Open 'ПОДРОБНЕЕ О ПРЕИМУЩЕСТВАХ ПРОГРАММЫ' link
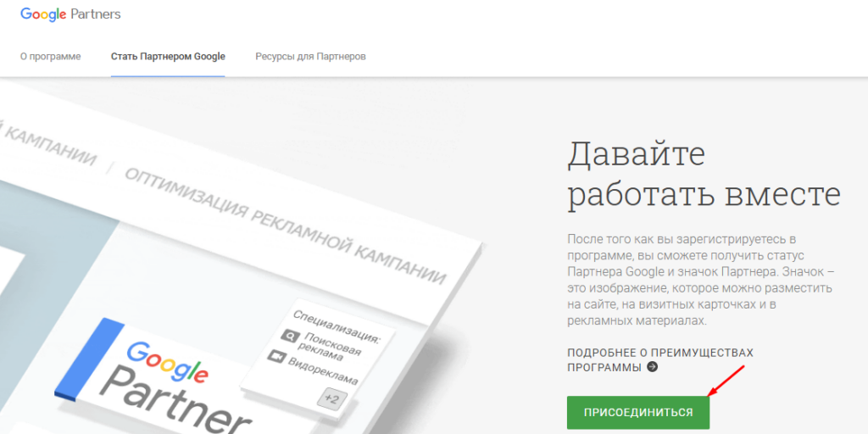 tap(659, 359)
